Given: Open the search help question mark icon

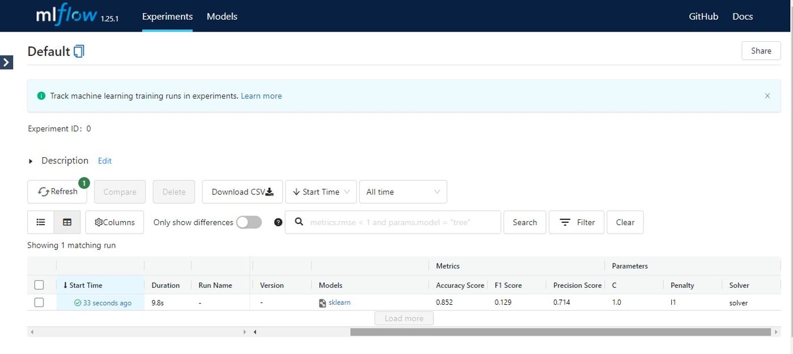Looking at the screenshot, I should (278, 222).
